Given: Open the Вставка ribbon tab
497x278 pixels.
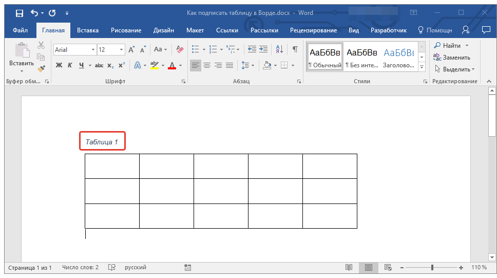Looking at the screenshot, I should [88, 30].
